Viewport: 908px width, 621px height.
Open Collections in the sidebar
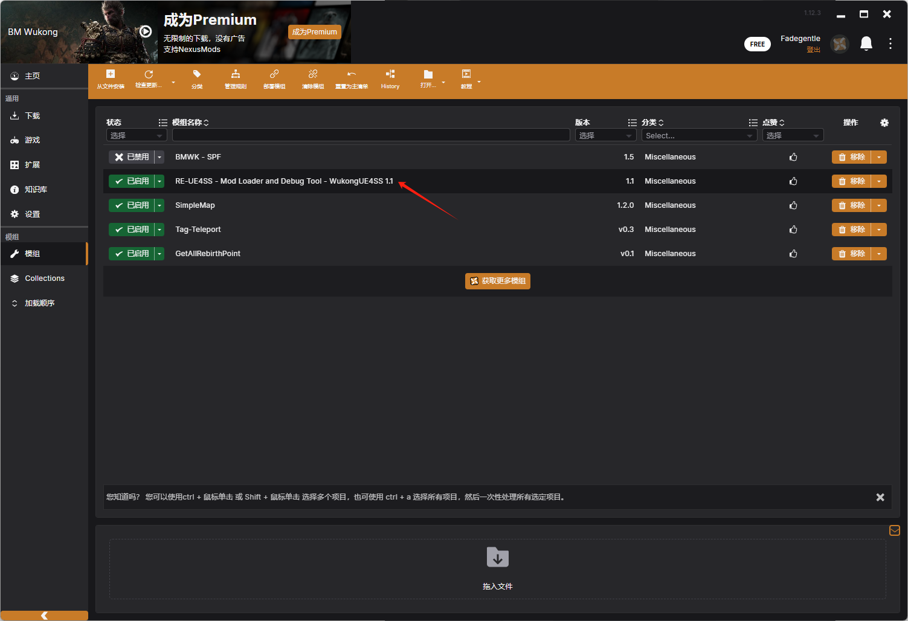44,278
